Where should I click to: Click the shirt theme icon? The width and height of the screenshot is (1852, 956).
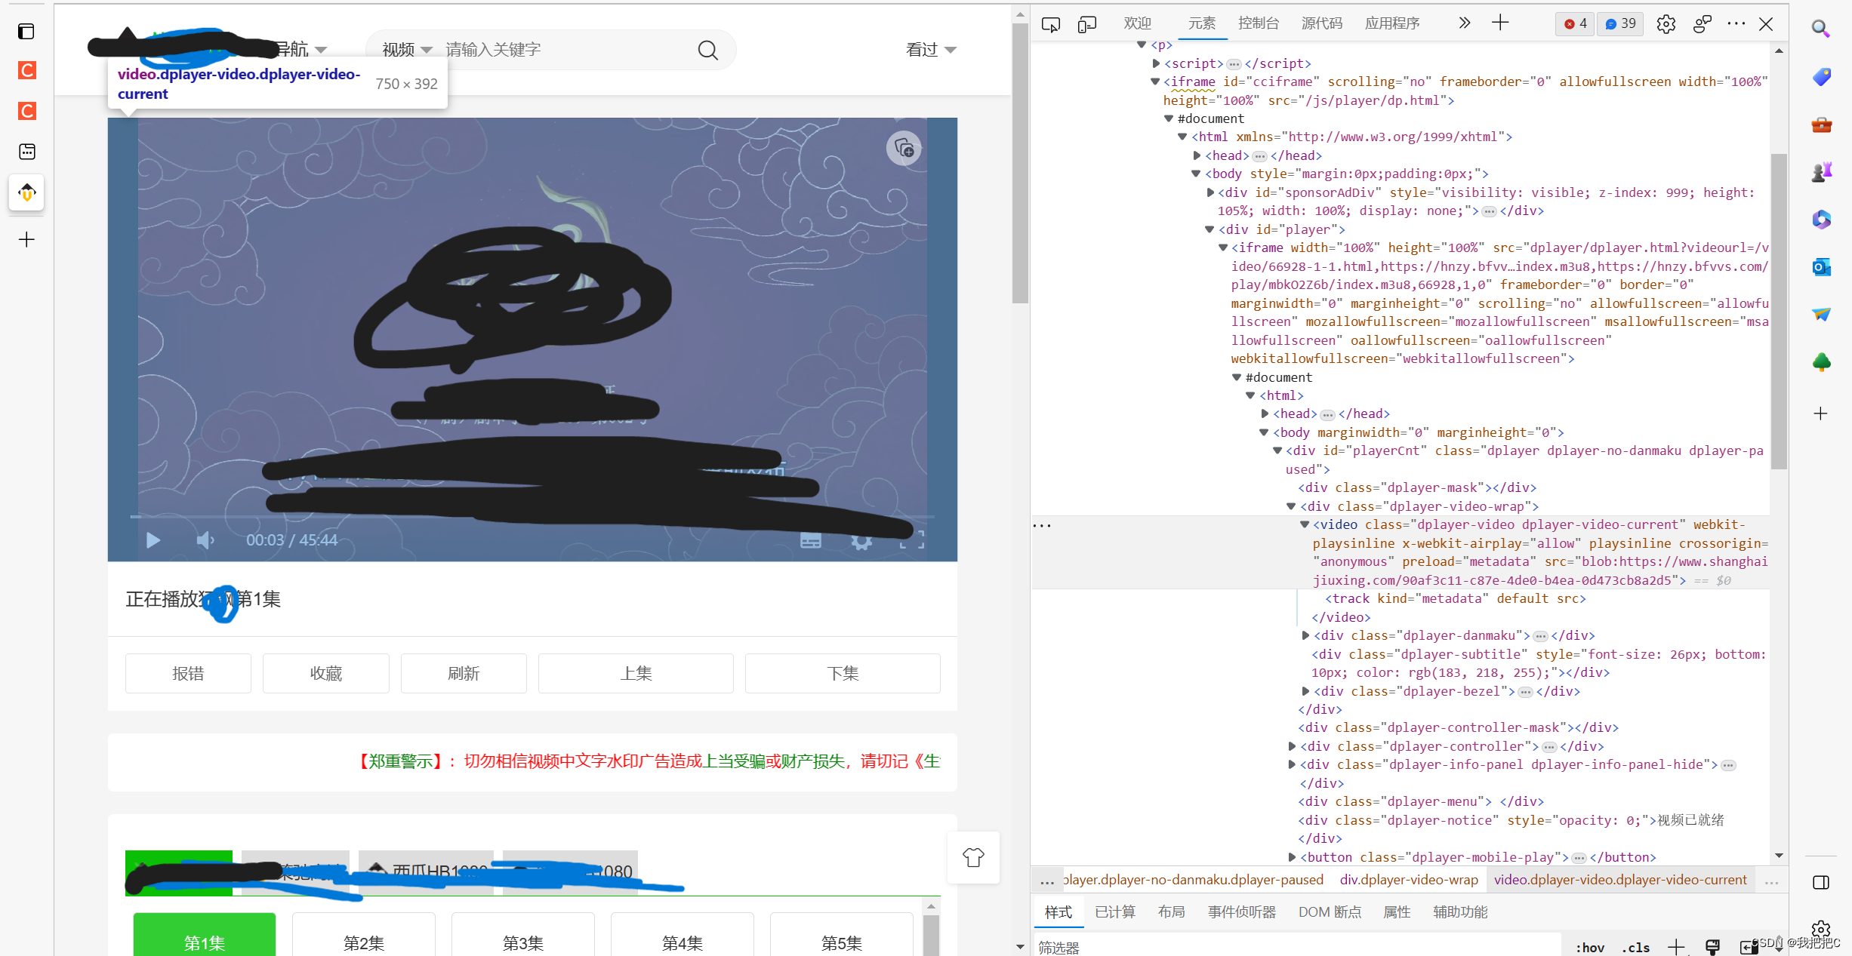tap(973, 857)
